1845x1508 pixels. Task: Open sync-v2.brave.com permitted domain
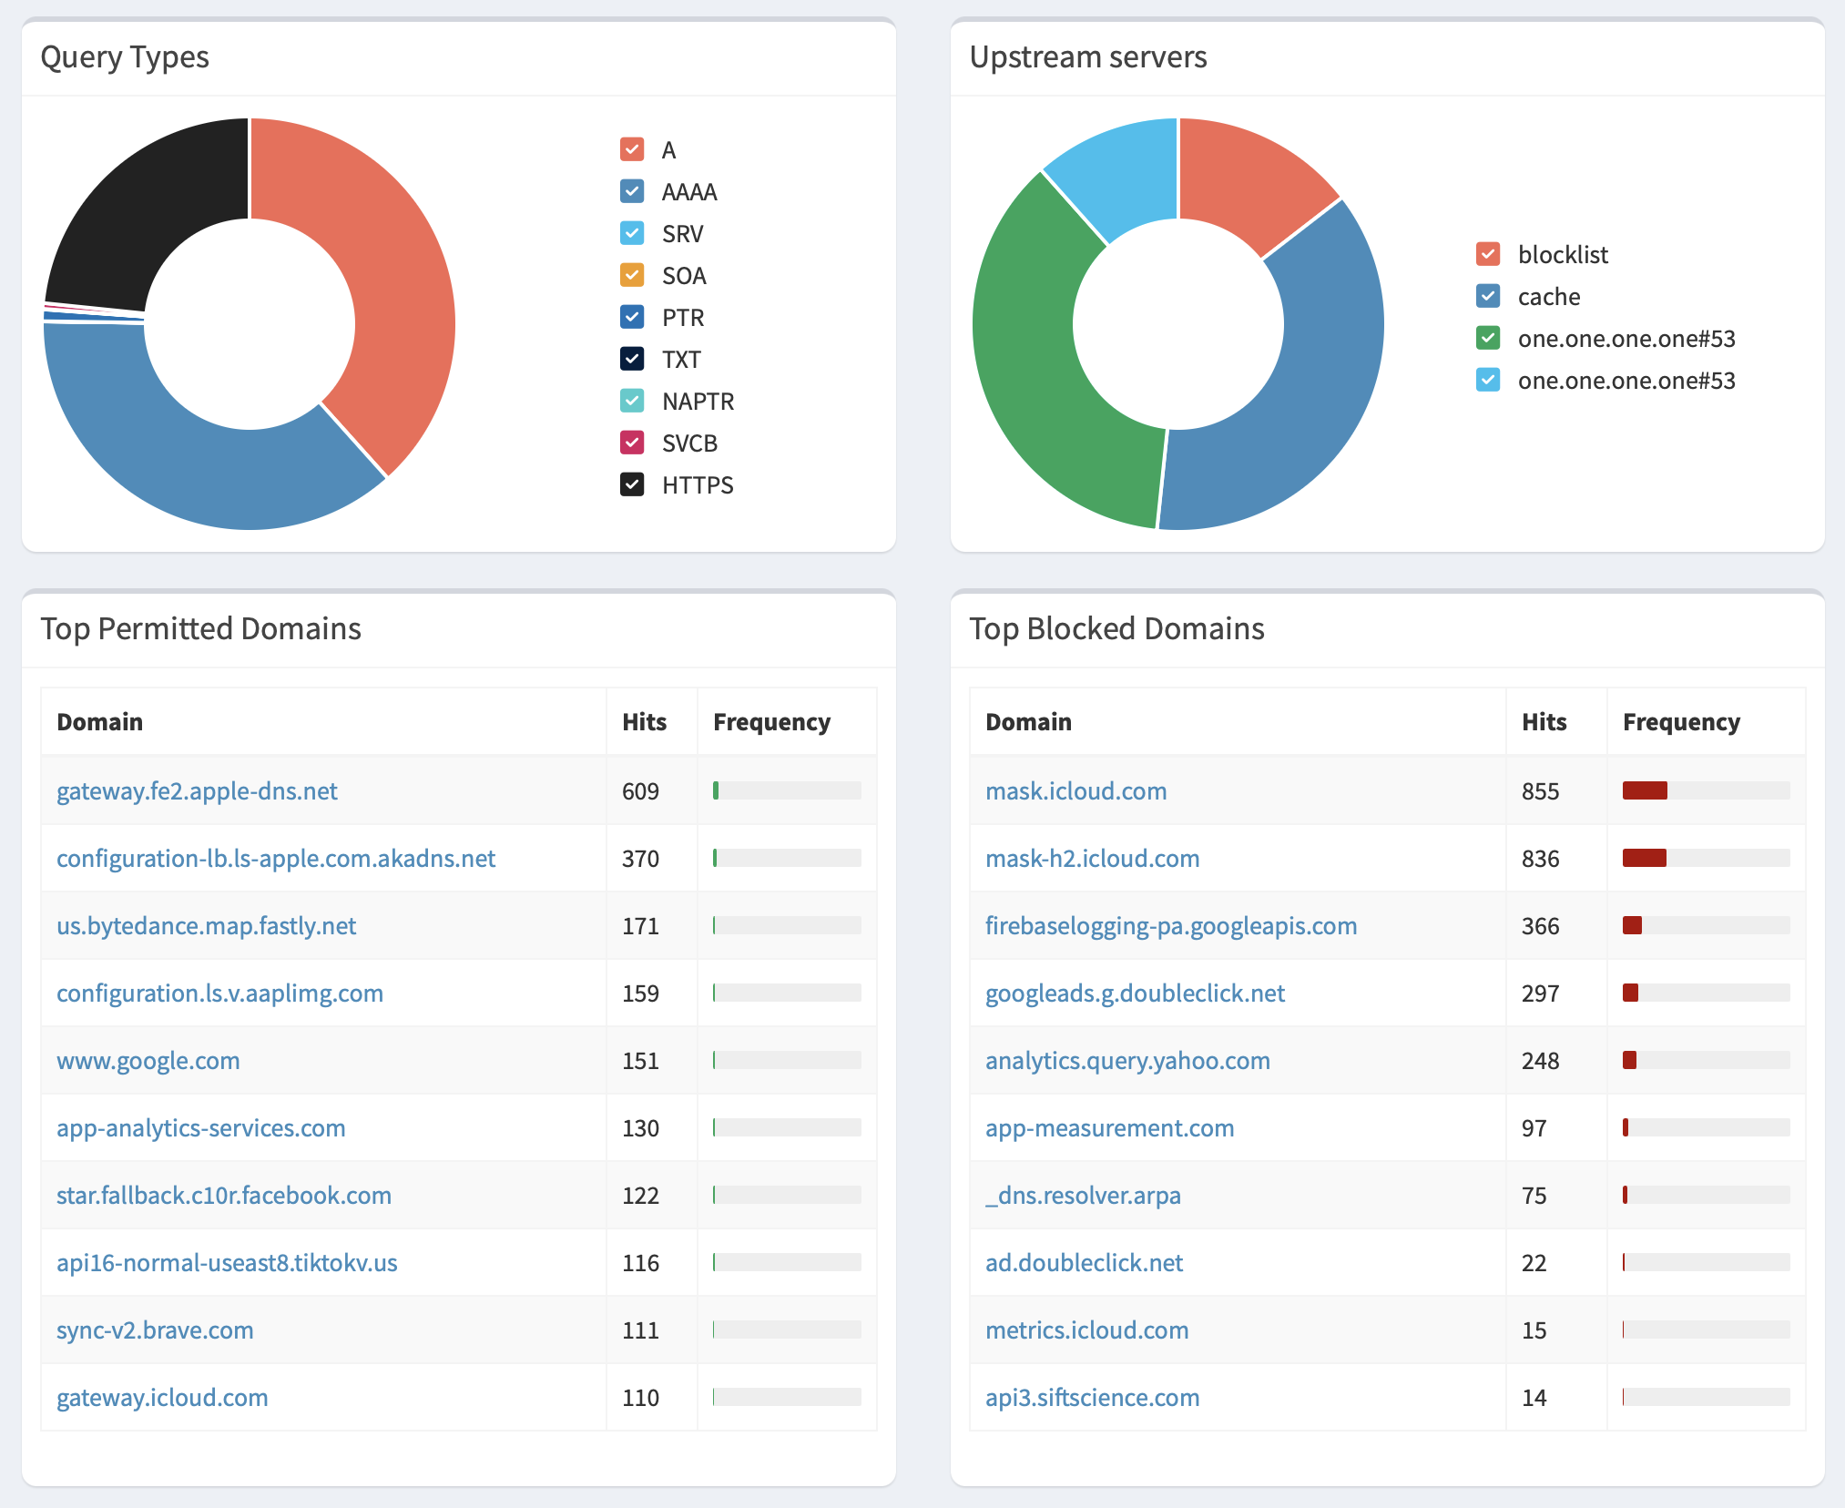point(155,1330)
